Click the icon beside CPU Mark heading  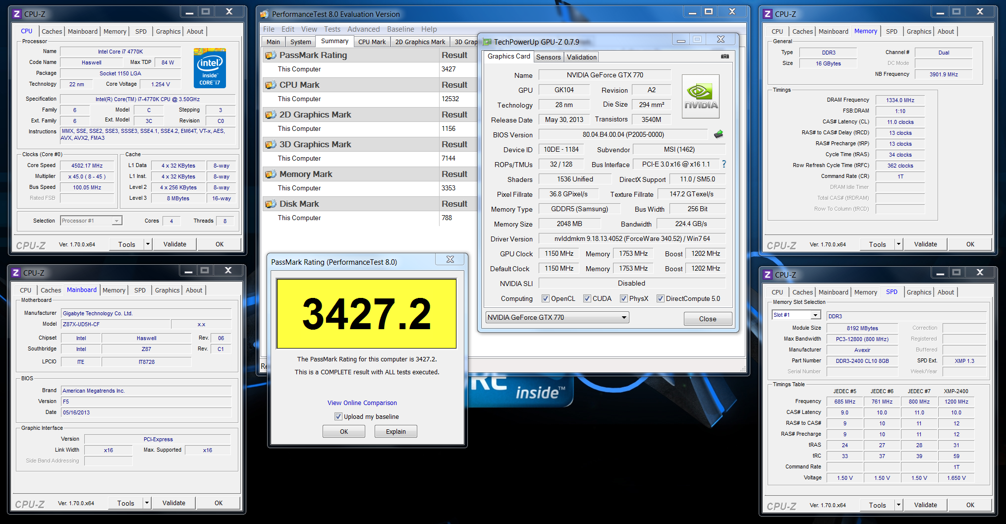click(271, 85)
